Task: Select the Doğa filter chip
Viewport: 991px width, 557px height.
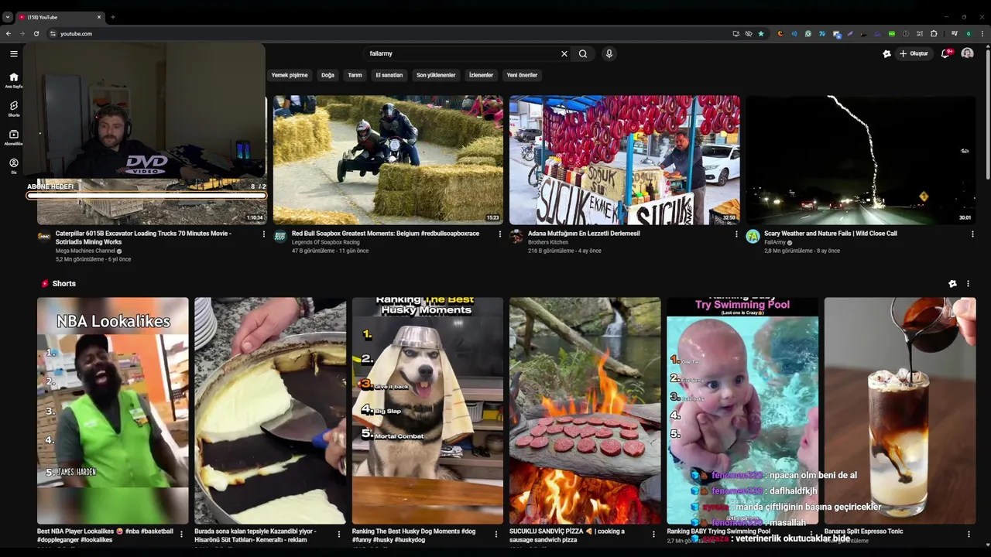Action: pyautogui.click(x=327, y=75)
